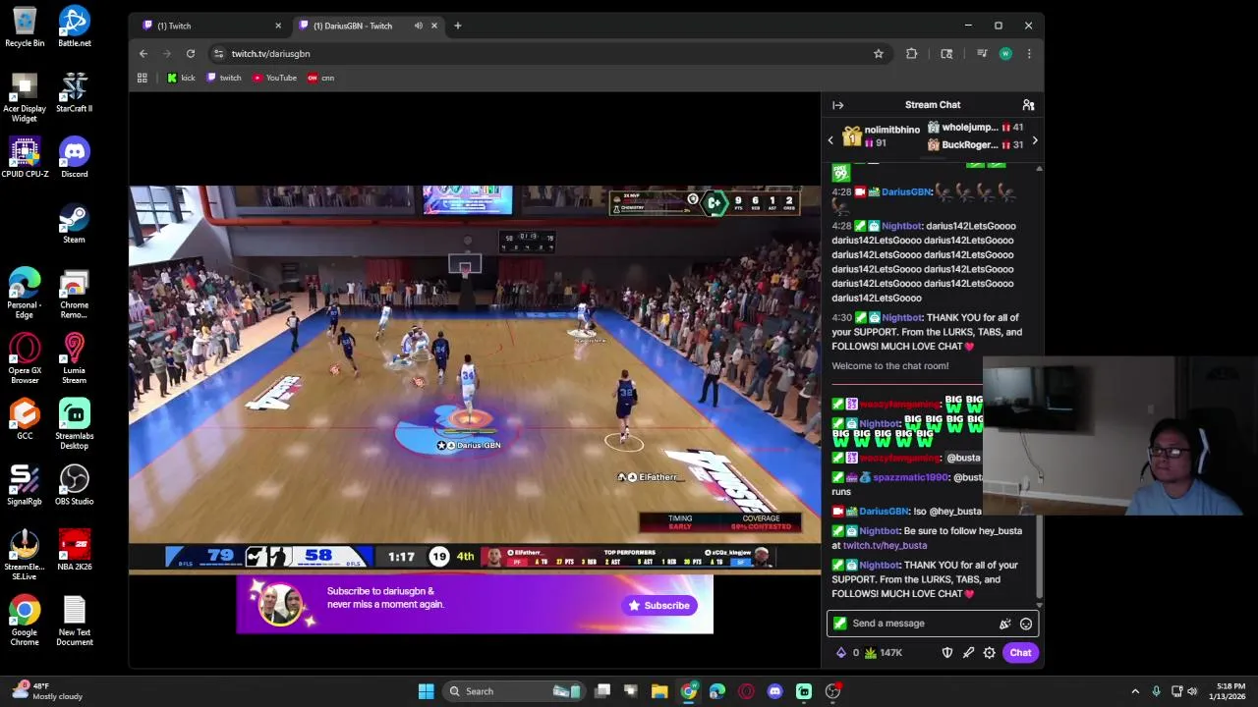Click the purple Chat send button
This screenshot has height=707, width=1258.
tap(1020, 653)
